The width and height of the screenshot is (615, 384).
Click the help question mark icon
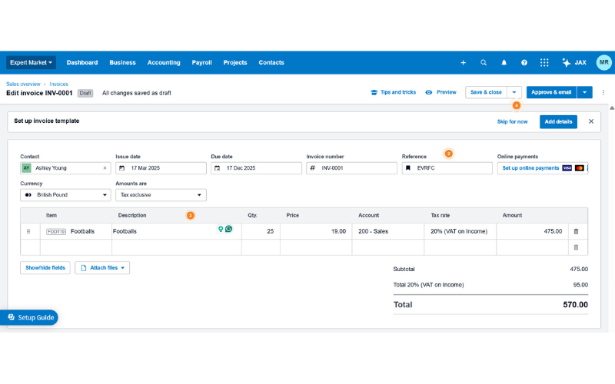[x=524, y=63]
